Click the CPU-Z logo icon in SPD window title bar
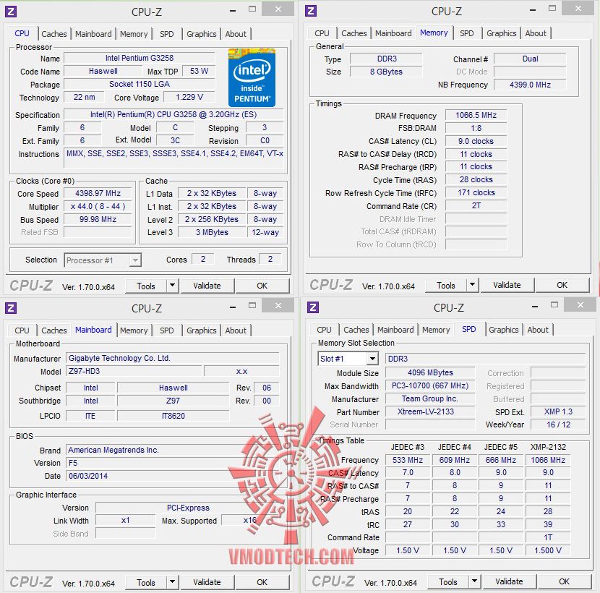 pyautogui.click(x=313, y=307)
